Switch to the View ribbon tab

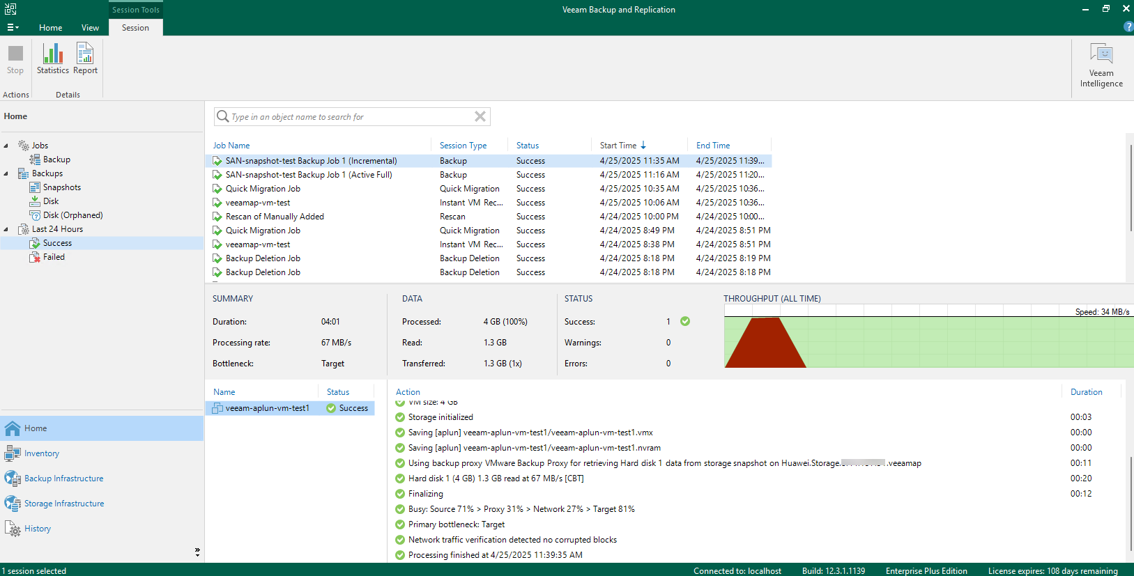tap(90, 28)
